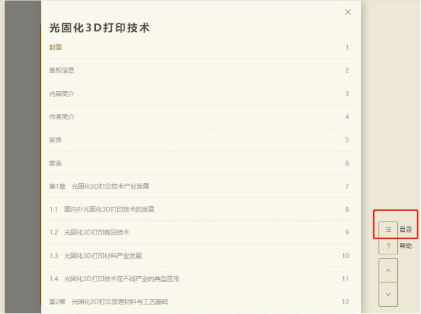This screenshot has height=314, width=421.
Task: Click the 目录 text label
Action: pyautogui.click(x=406, y=230)
